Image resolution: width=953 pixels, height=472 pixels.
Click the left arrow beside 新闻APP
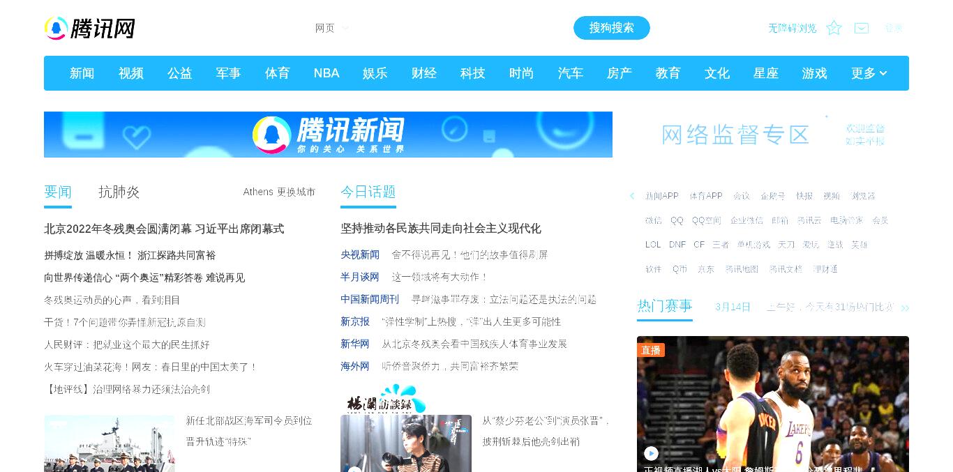(632, 196)
